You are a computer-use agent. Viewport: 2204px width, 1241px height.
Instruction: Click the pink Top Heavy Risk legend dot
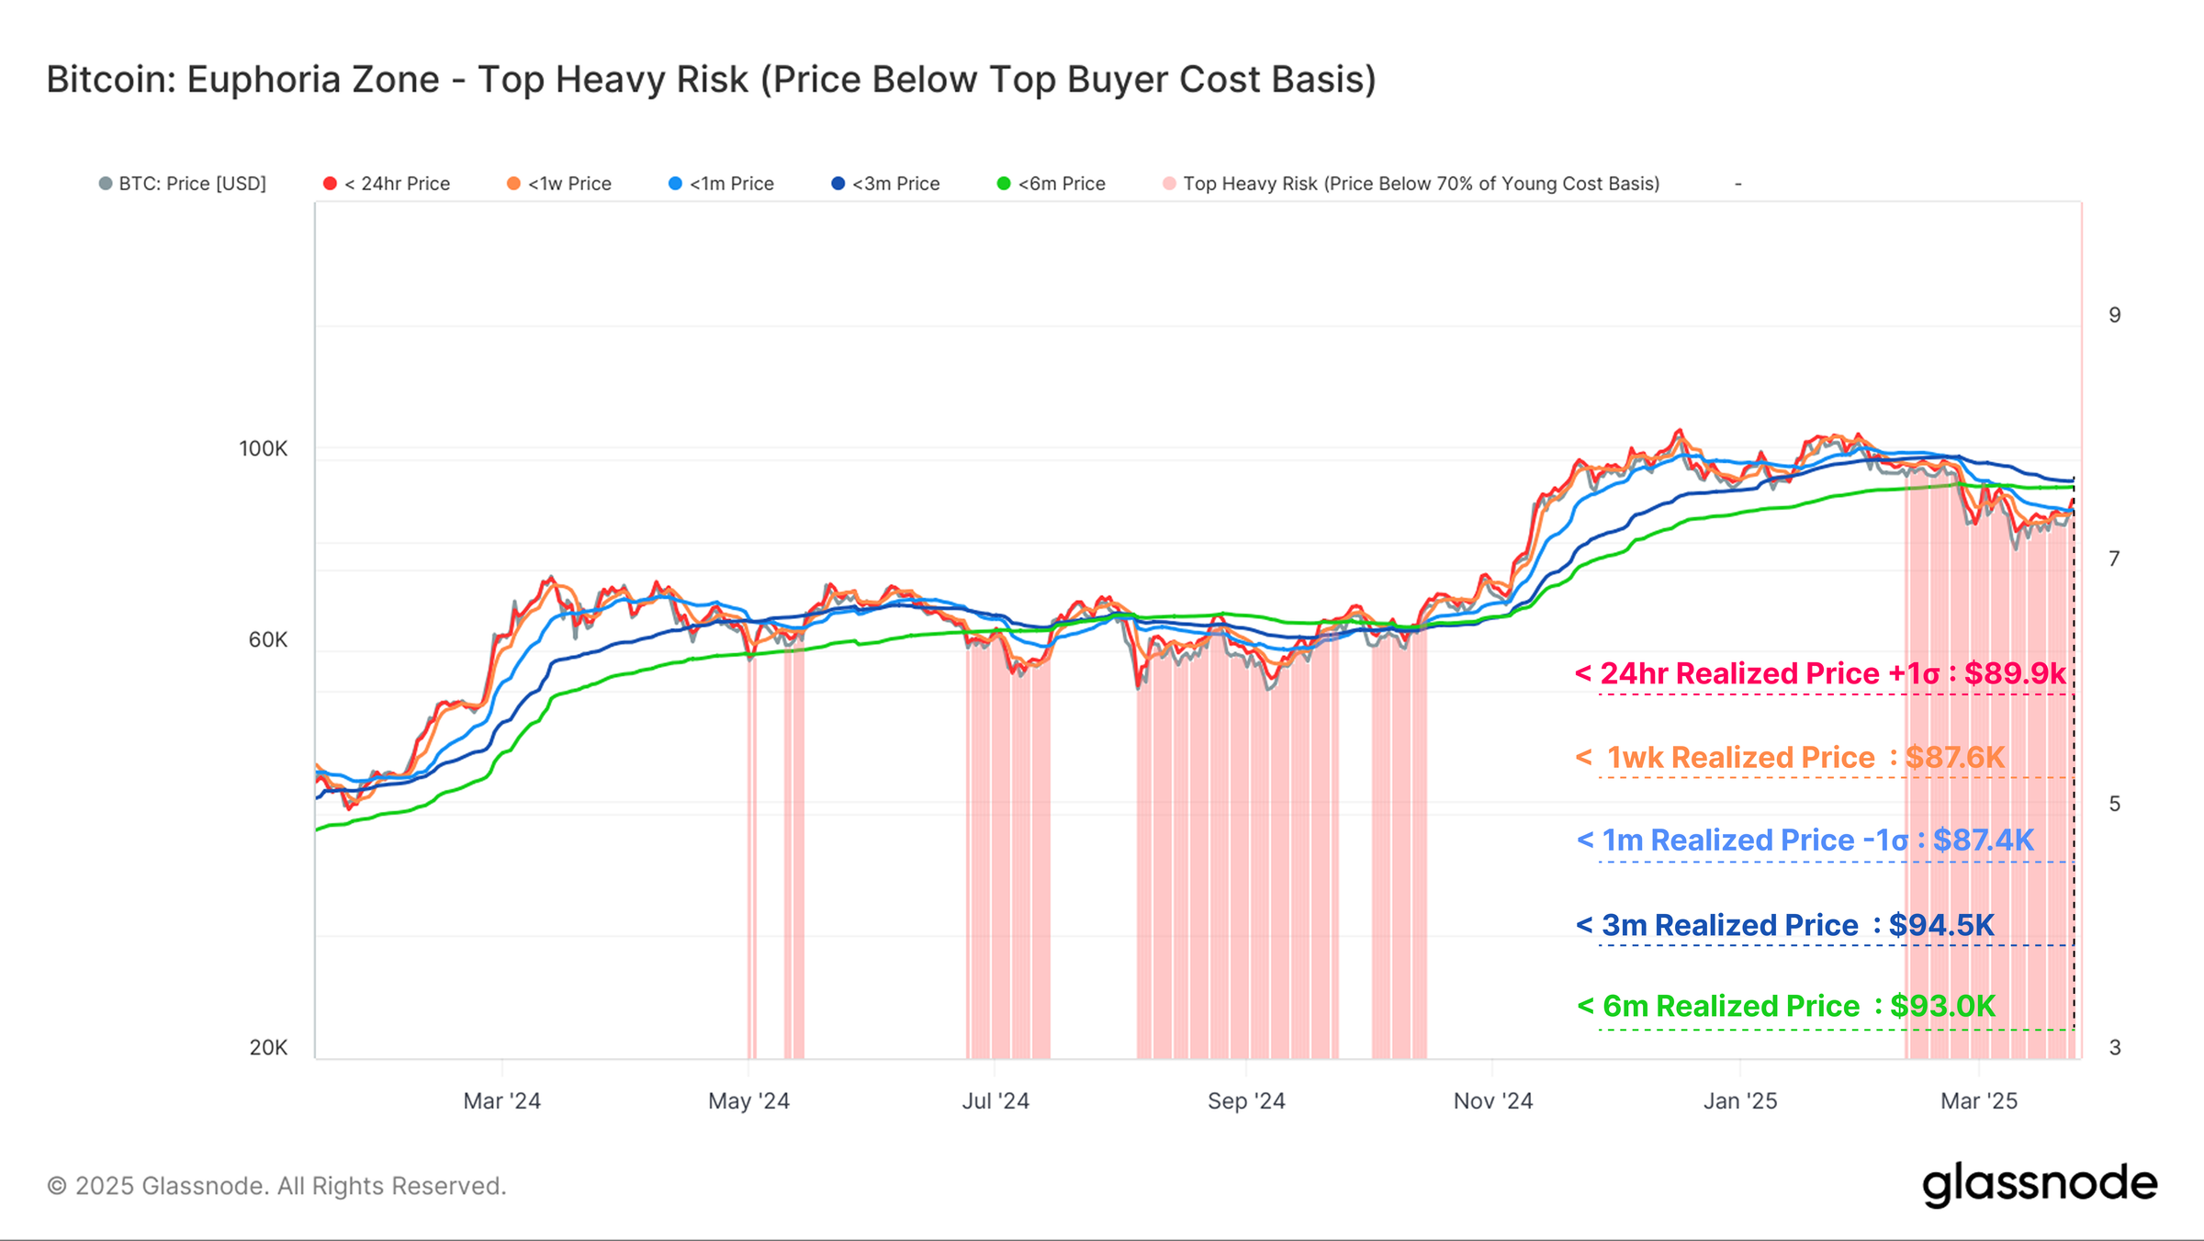[1169, 184]
